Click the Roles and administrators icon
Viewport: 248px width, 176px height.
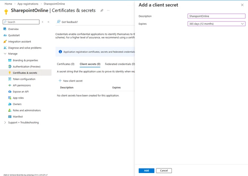[x=10, y=110]
